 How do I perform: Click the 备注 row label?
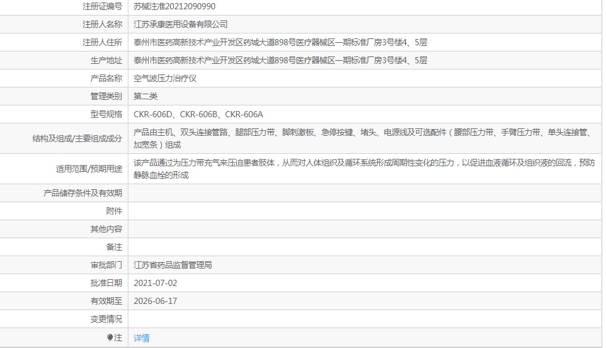tap(114, 247)
